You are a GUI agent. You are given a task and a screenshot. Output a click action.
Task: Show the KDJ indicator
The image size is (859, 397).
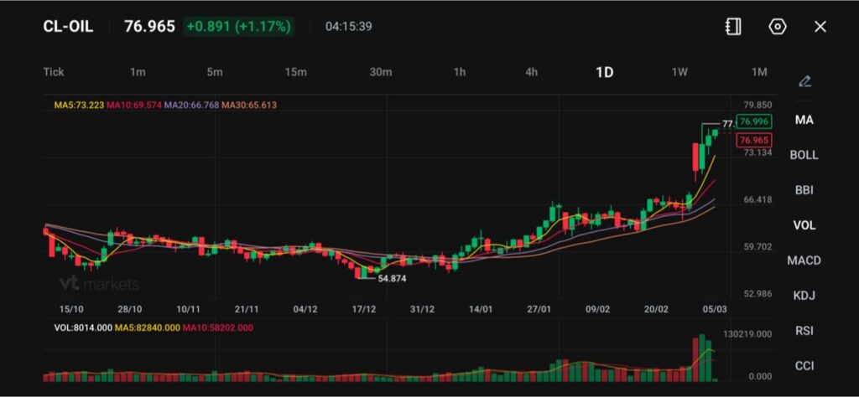click(804, 296)
